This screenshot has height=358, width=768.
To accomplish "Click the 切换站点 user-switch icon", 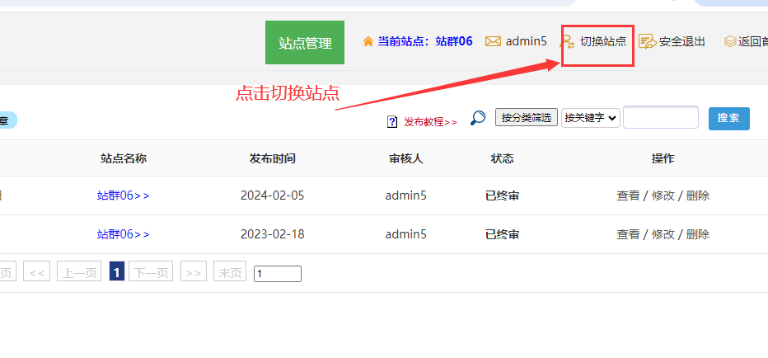I will pyautogui.click(x=568, y=41).
